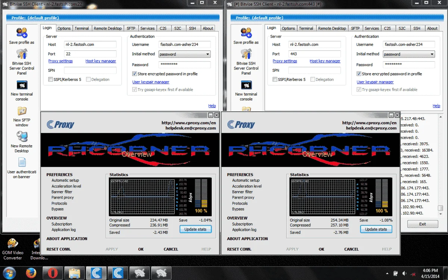Open Windows Explorer folder in taskbar
The image size is (448, 280).
[75, 273]
